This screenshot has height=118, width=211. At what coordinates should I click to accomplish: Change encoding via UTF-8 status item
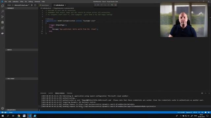(x=195, y=112)
